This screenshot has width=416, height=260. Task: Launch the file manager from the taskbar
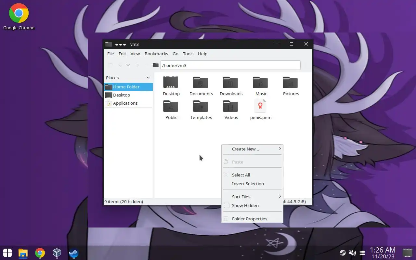tap(23, 253)
